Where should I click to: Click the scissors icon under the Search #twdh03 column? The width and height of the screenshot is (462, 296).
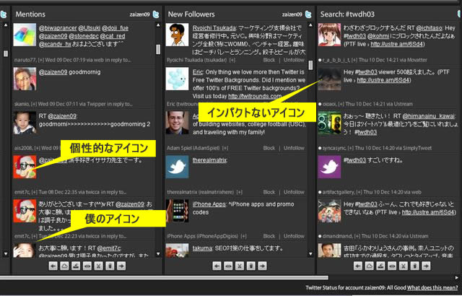(404, 266)
